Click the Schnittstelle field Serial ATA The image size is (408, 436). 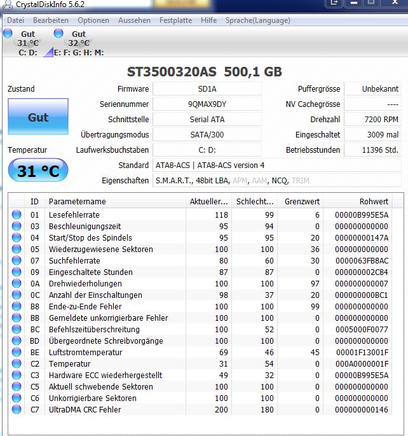point(207,119)
